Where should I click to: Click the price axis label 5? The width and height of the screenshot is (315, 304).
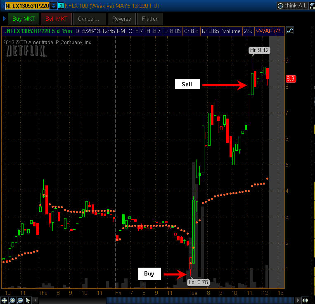point(287,165)
